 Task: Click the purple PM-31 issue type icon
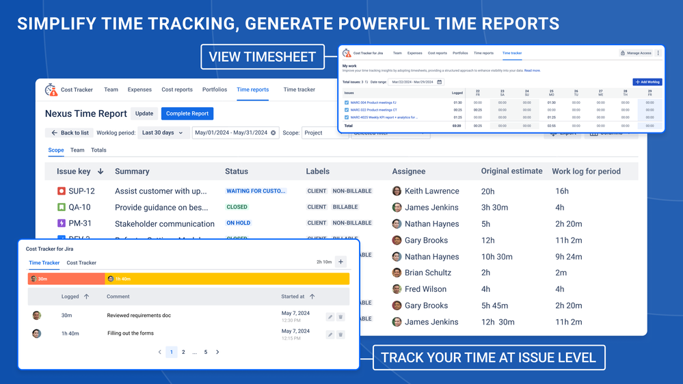[62, 223]
